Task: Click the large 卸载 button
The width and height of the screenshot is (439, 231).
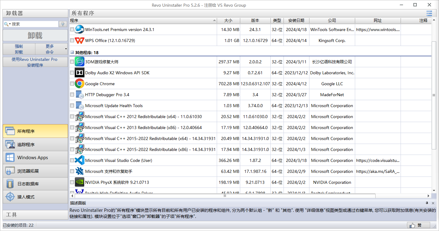Action: click(35, 36)
